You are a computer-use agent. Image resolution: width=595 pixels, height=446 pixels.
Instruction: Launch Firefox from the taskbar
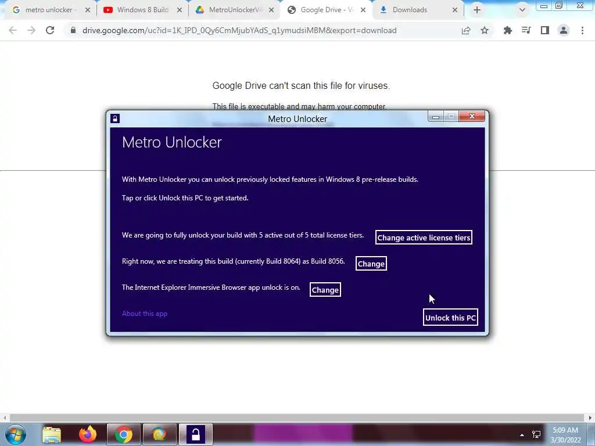(x=88, y=434)
